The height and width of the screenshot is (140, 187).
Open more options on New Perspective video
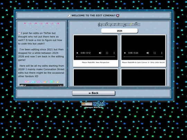click(114, 53)
